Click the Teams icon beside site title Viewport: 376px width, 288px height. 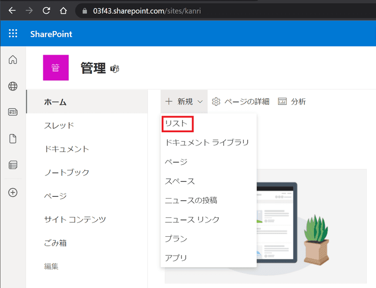coord(115,69)
